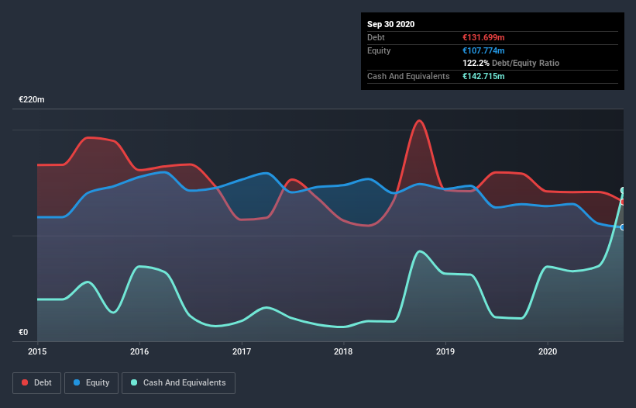Click the 2015 x-axis label
This screenshot has width=636, height=408.
(37, 351)
